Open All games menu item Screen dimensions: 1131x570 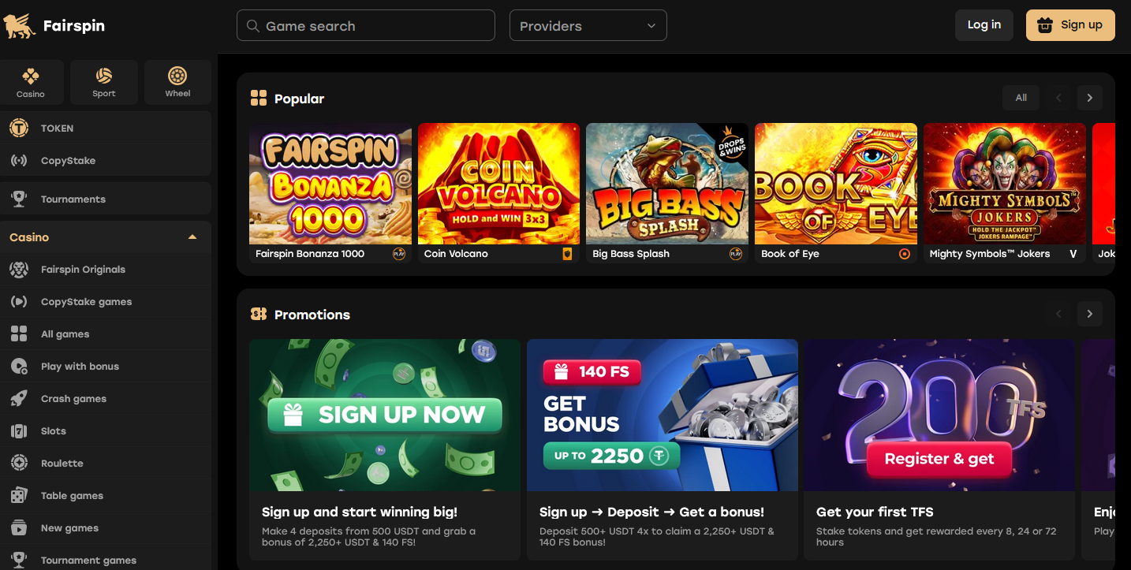pos(106,334)
